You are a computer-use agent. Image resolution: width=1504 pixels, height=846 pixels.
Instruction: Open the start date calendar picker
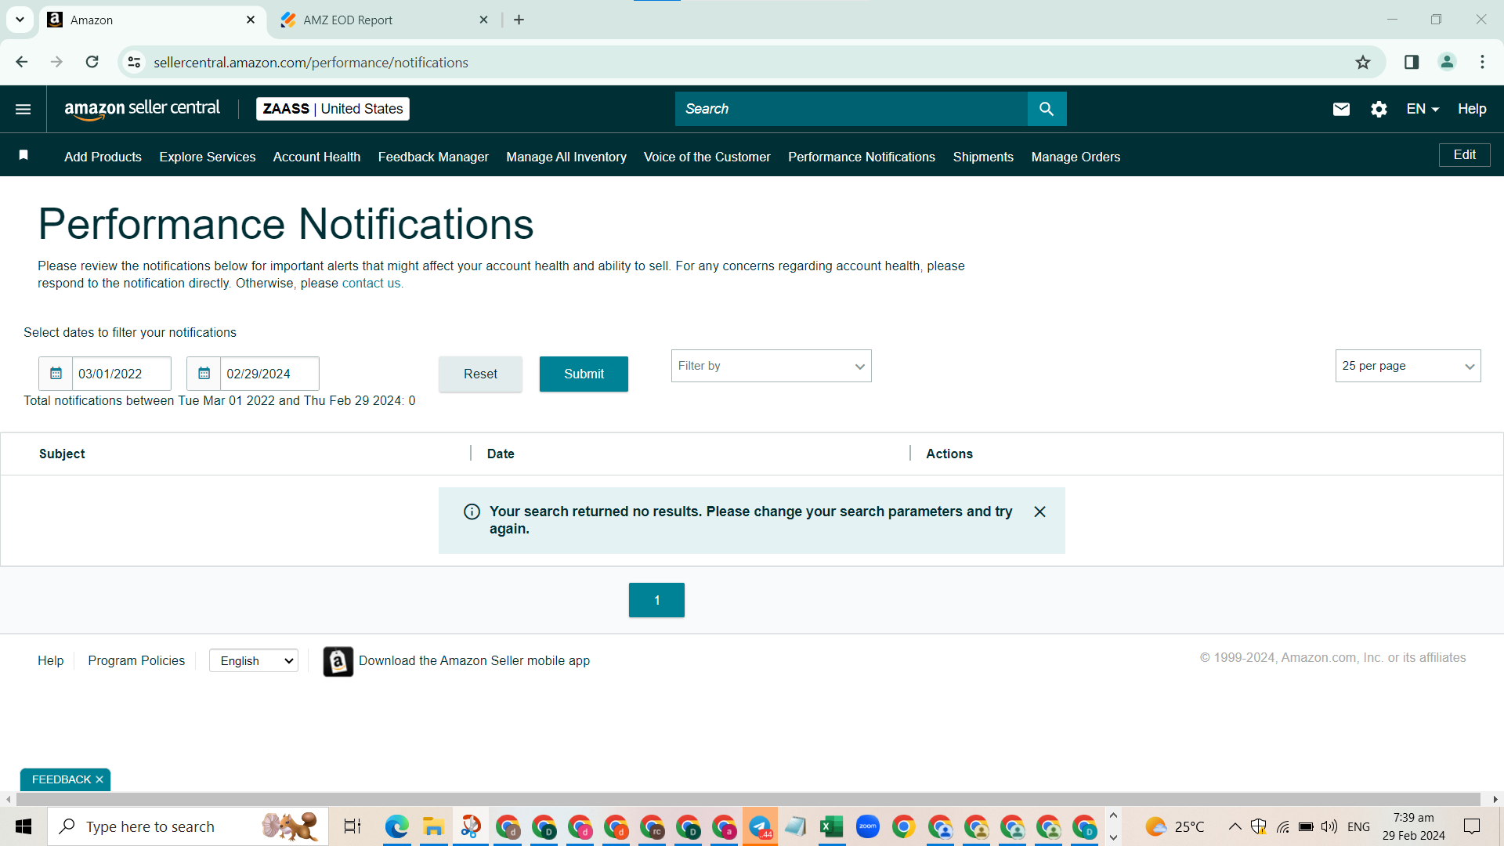coord(56,374)
